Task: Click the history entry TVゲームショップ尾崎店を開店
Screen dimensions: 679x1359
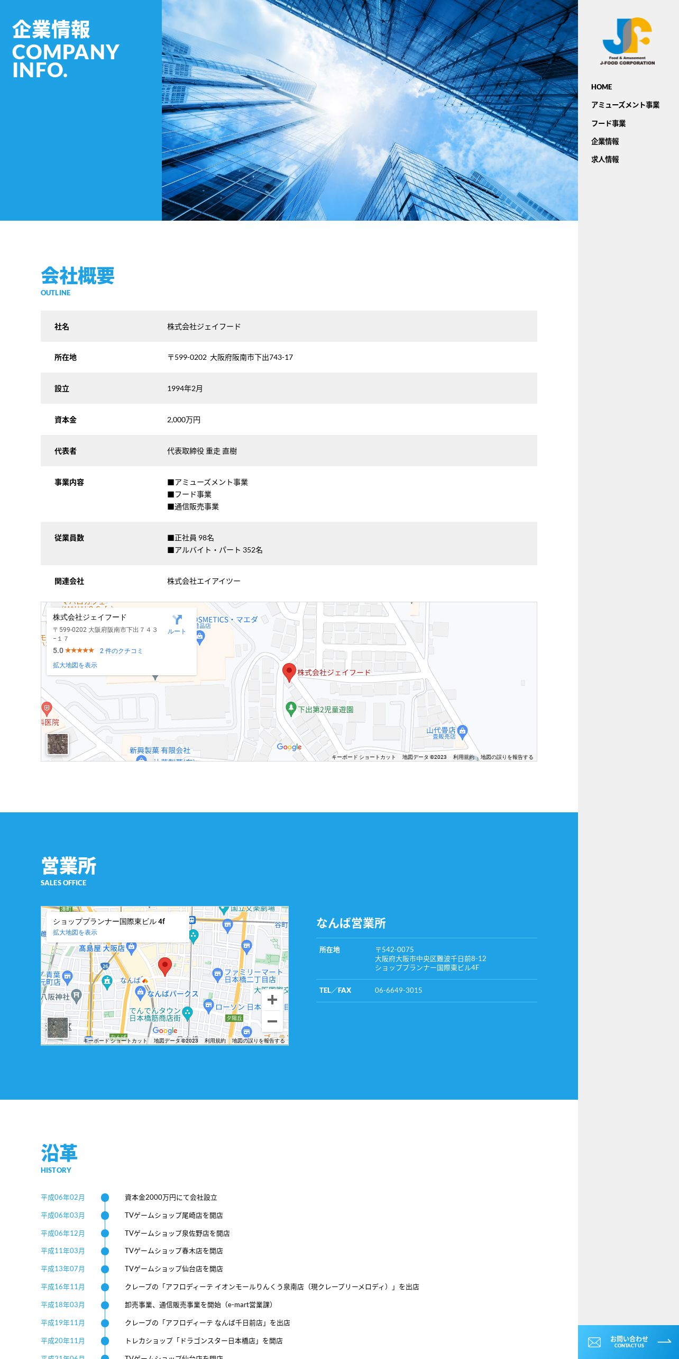Action: click(173, 1215)
